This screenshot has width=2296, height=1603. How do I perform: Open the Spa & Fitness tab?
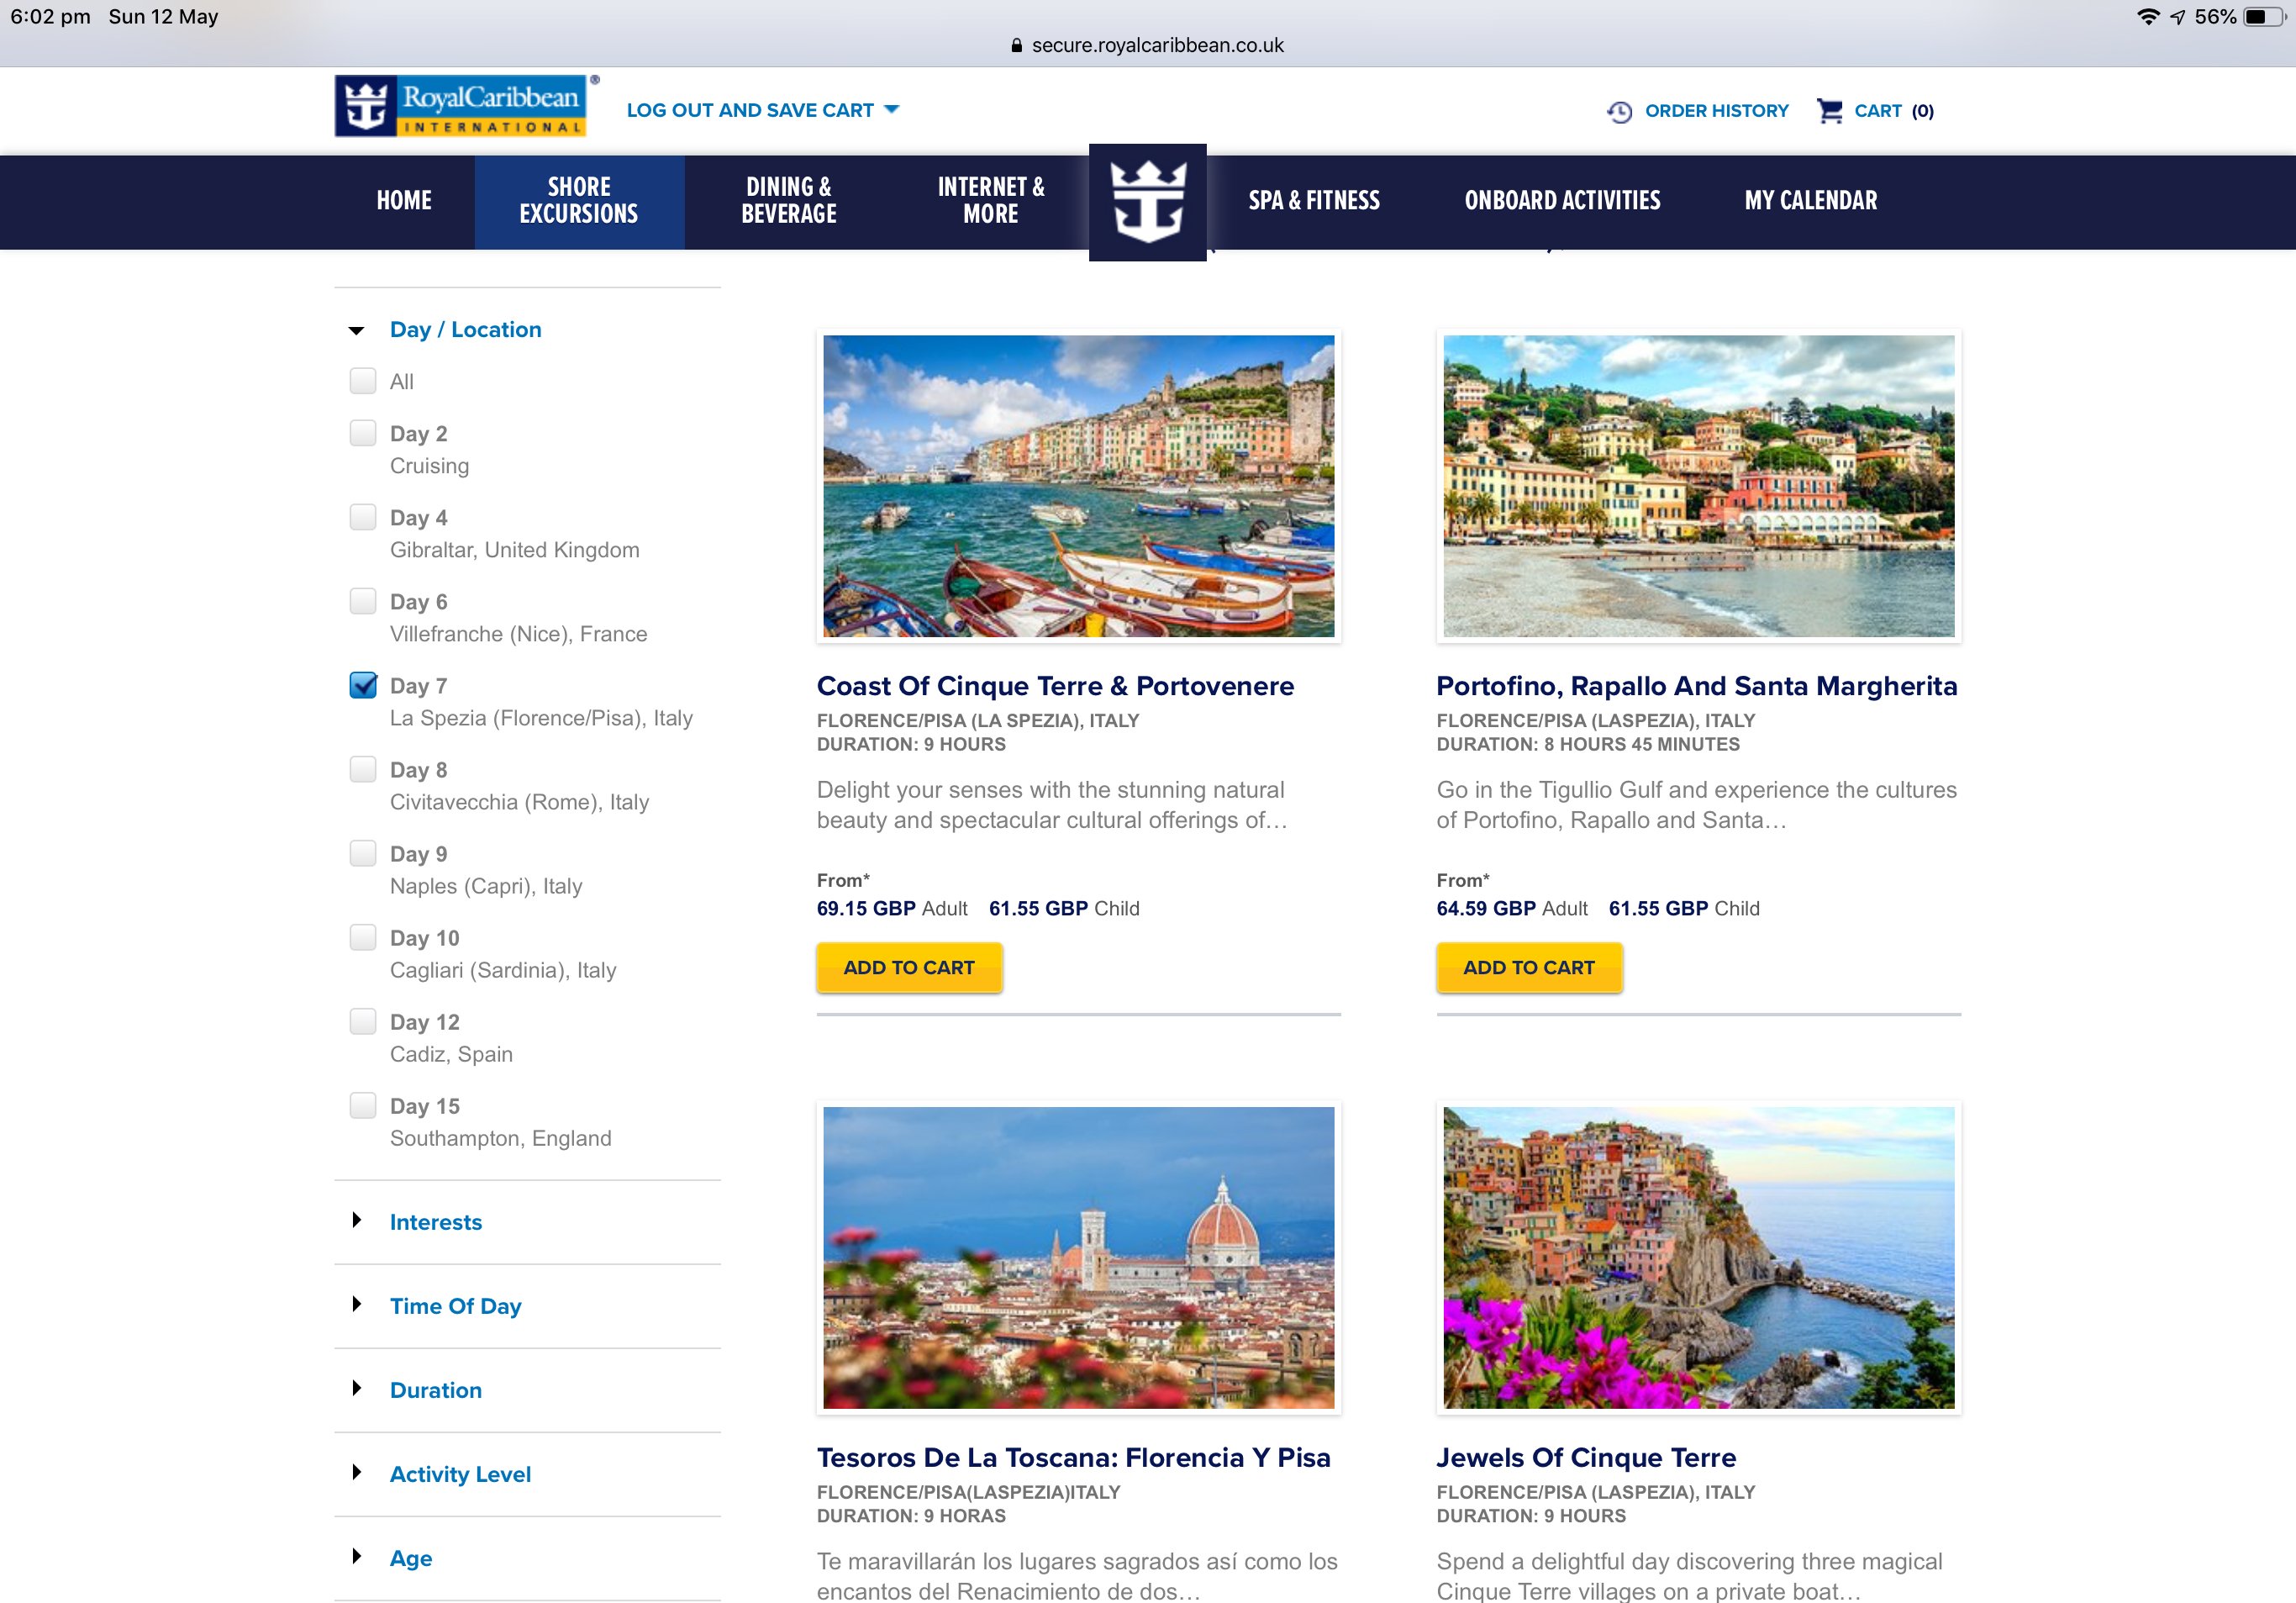point(1314,200)
